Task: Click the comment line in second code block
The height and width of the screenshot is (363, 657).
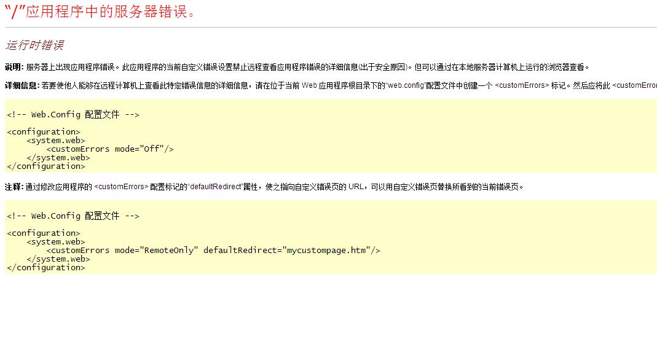Action: coord(73,216)
